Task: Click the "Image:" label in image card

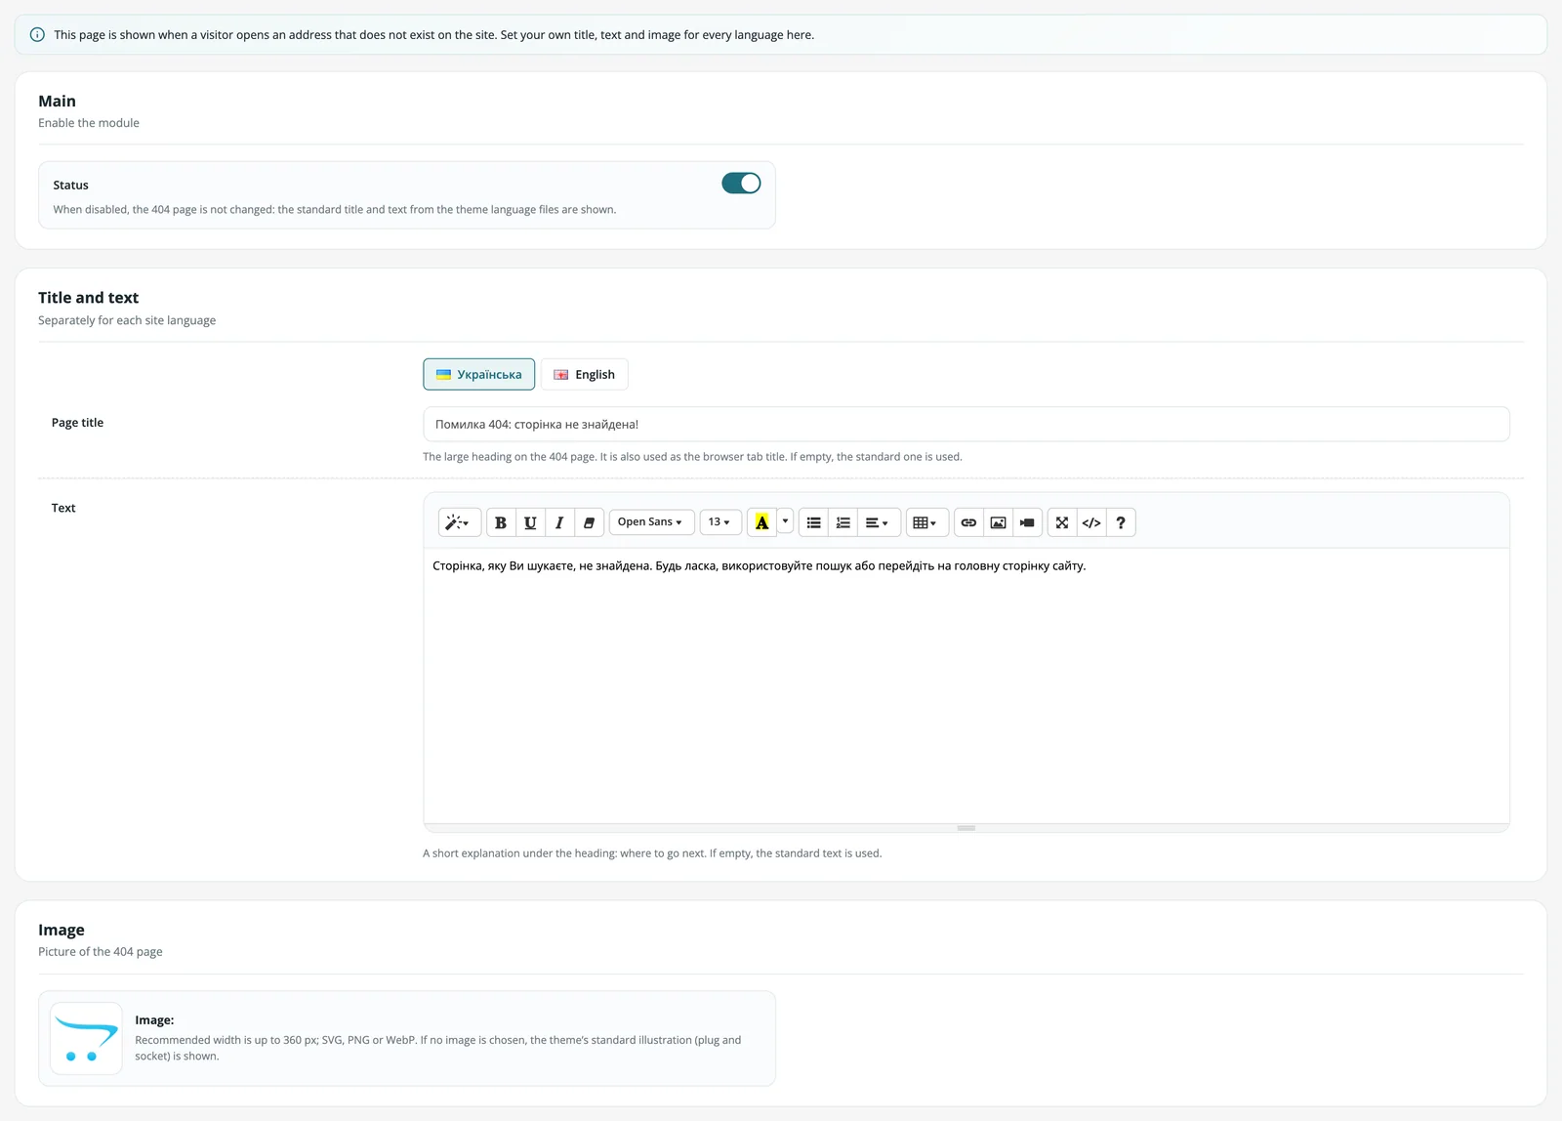Action: (154, 1019)
